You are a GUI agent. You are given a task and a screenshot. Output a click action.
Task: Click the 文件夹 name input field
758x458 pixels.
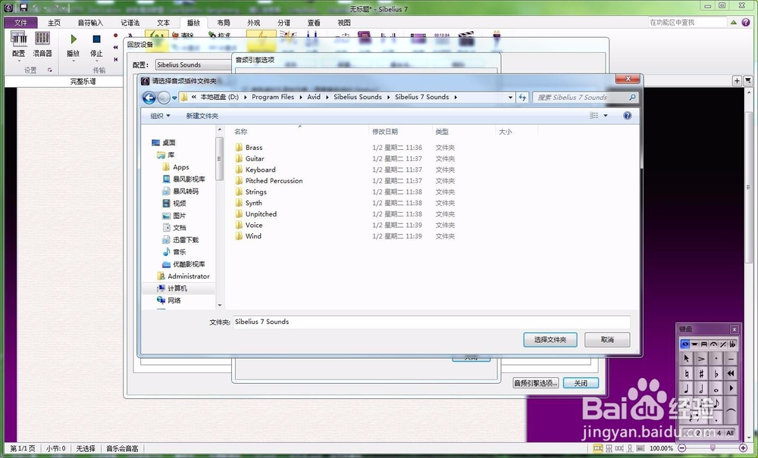(x=431, y=322)
